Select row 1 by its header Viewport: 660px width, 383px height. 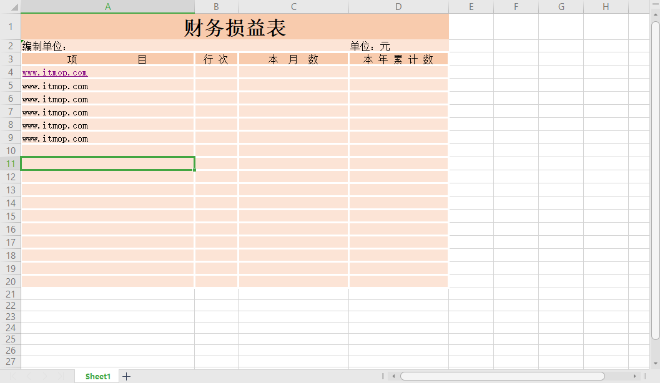point(10,27)
